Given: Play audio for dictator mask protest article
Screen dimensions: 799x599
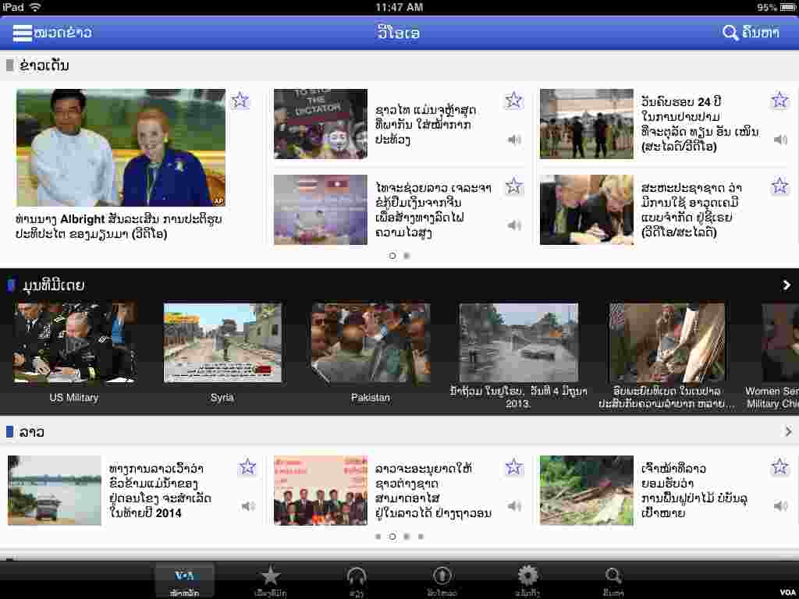Looking at the screenshot, I should click(x=515, y=140).
